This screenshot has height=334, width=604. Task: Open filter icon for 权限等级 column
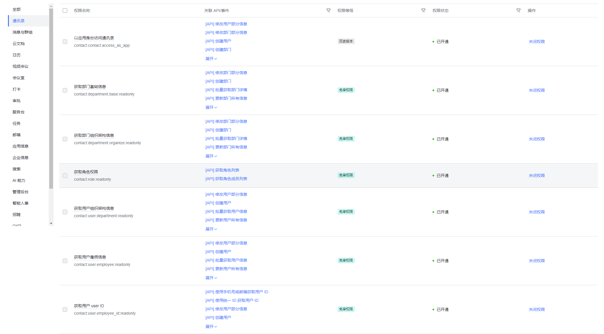pyautogui.click(x=423, y=11)
